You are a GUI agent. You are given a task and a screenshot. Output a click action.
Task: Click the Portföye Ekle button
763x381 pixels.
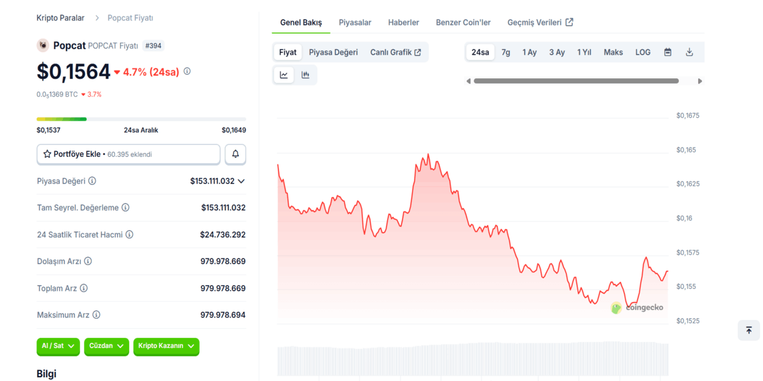click(x=128, y=154)
